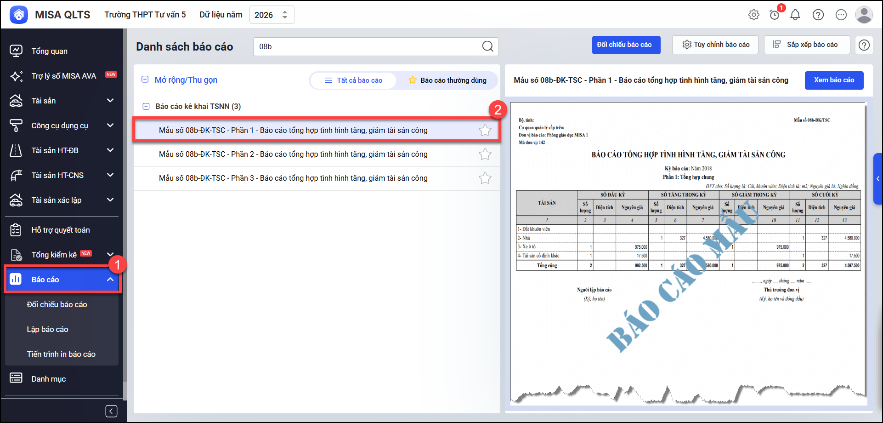The height and width of the screenshot is (423, 883).
Task: Open help icon beside Sắp xếp báo cáo
Action: point(864,45)
